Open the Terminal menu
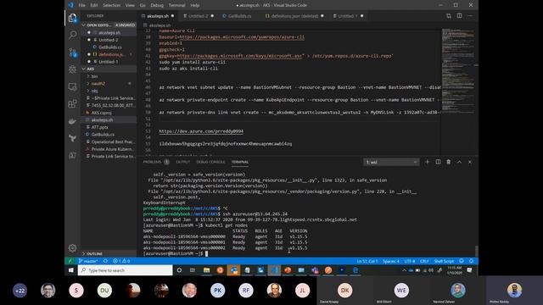The width and height of the screenshot is (543, 305). click(x=176, y=5)
